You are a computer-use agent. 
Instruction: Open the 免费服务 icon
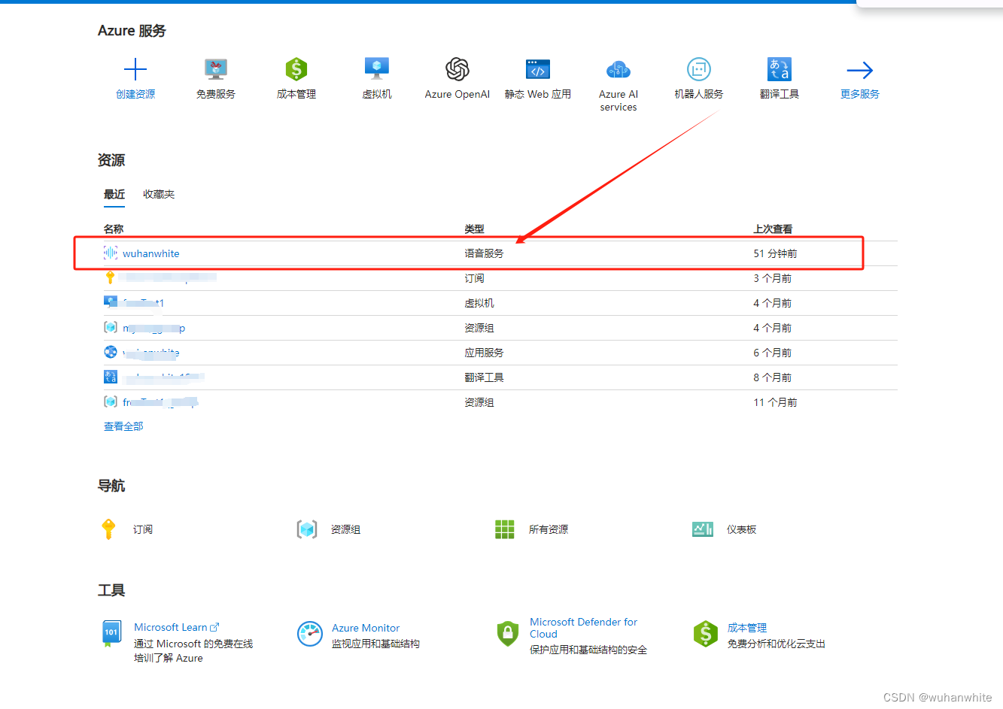click(x=216, y=69)
